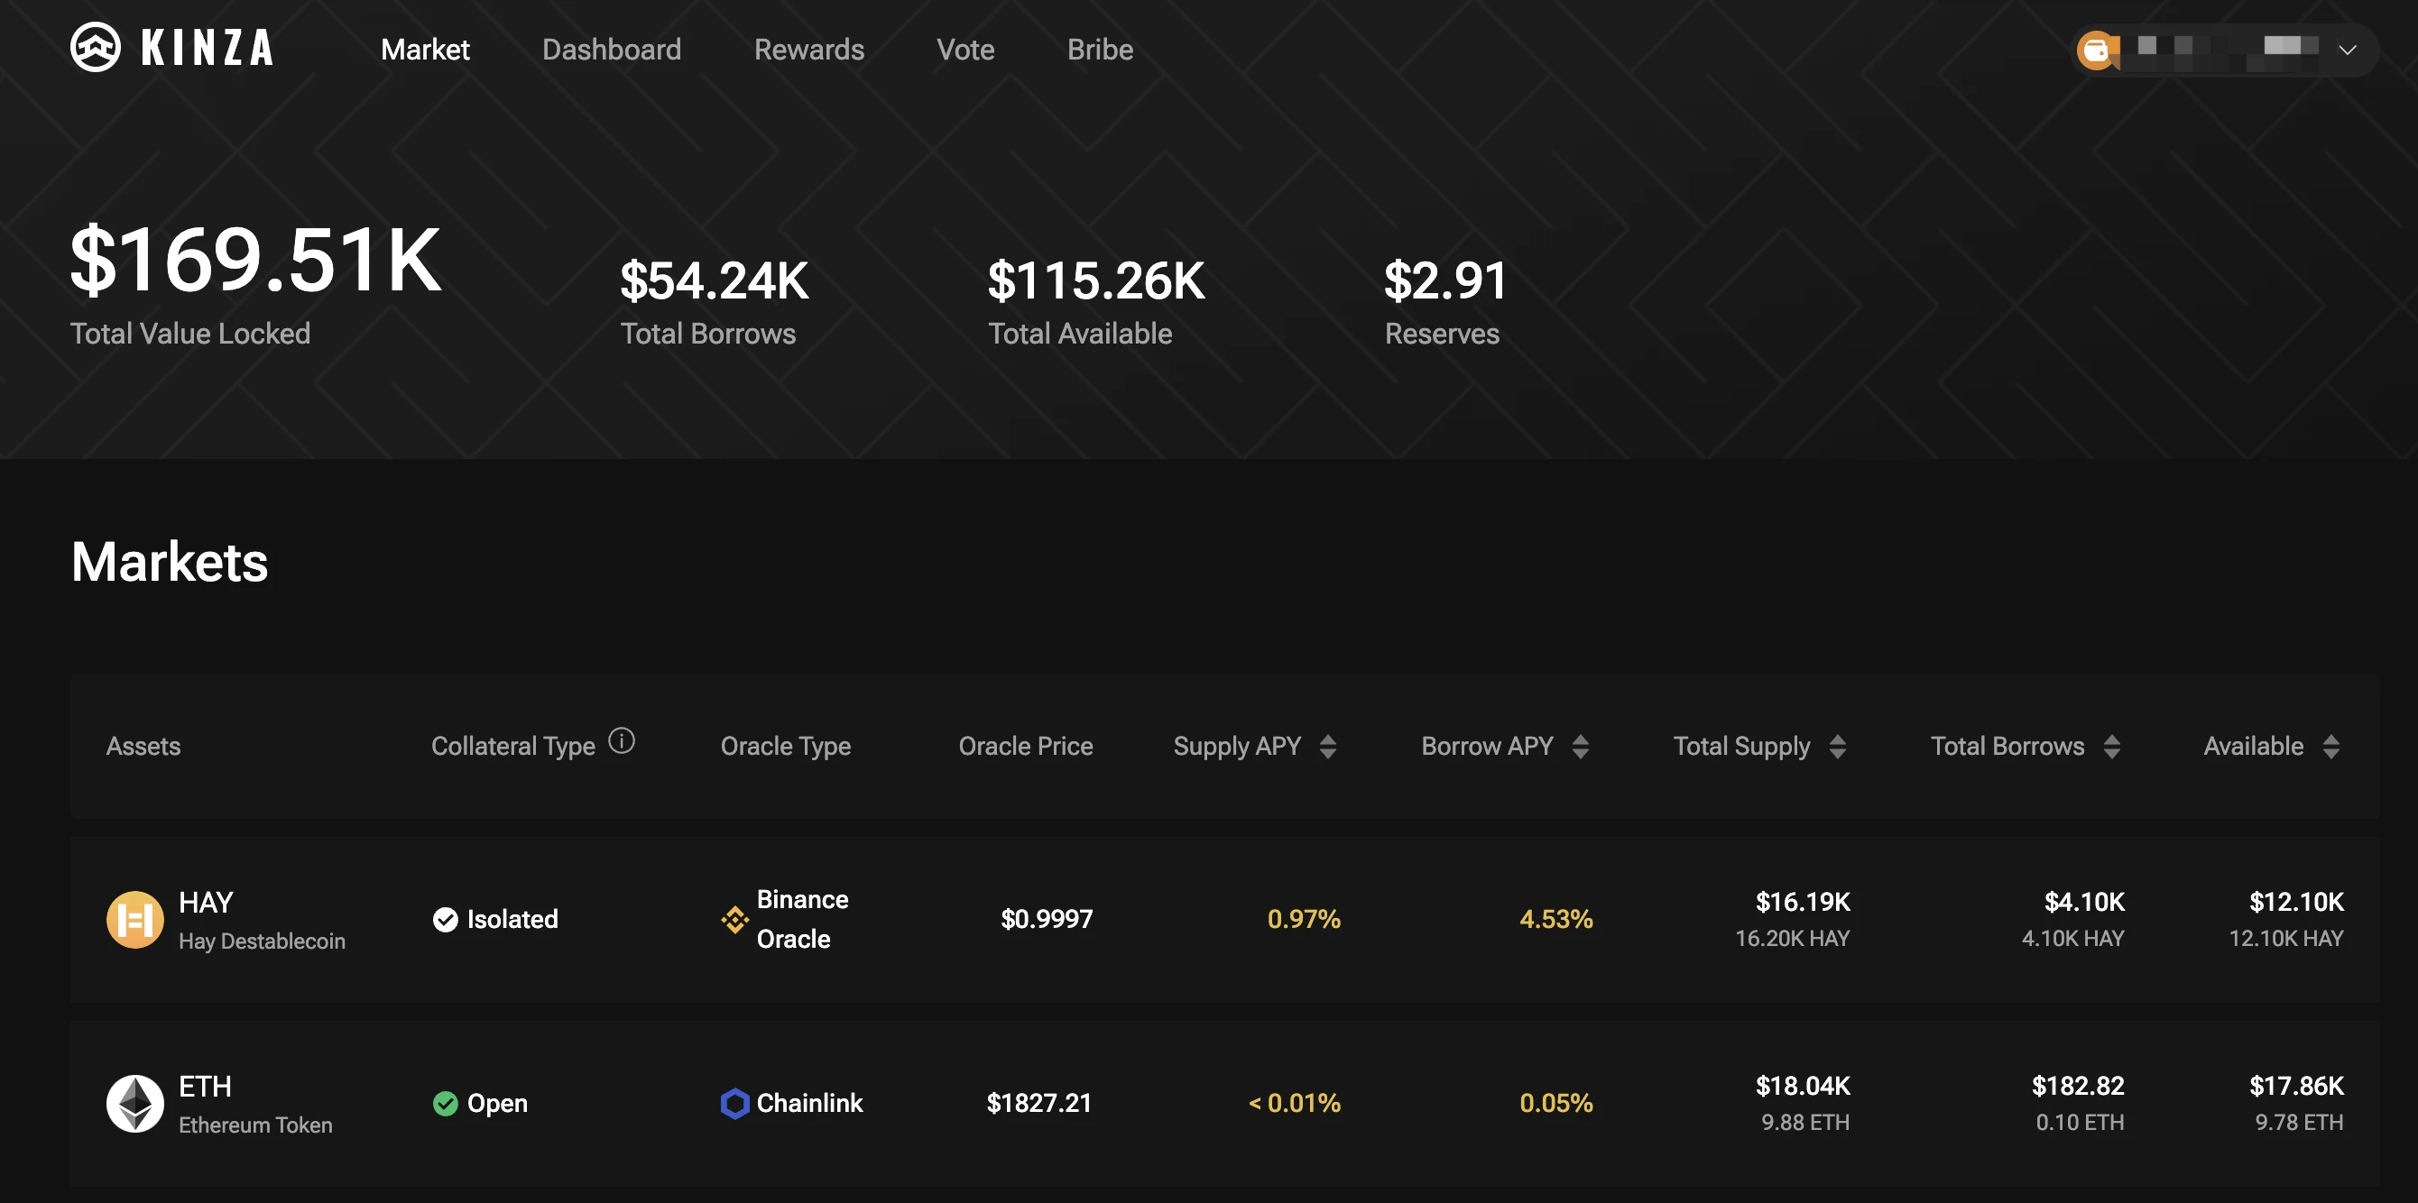This screenshot has width=2418, height=1203.
Task: Click the Chainlink hexagon icon
Action: [x=734, y=1103]
